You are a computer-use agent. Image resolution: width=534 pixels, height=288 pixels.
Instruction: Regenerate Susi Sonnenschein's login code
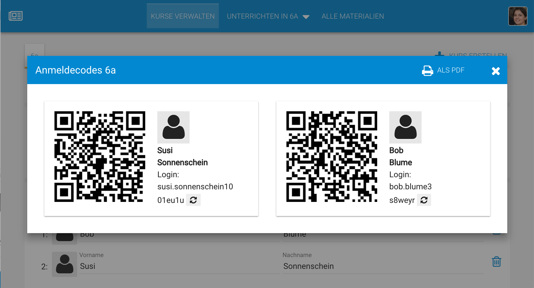pos(193,200)
